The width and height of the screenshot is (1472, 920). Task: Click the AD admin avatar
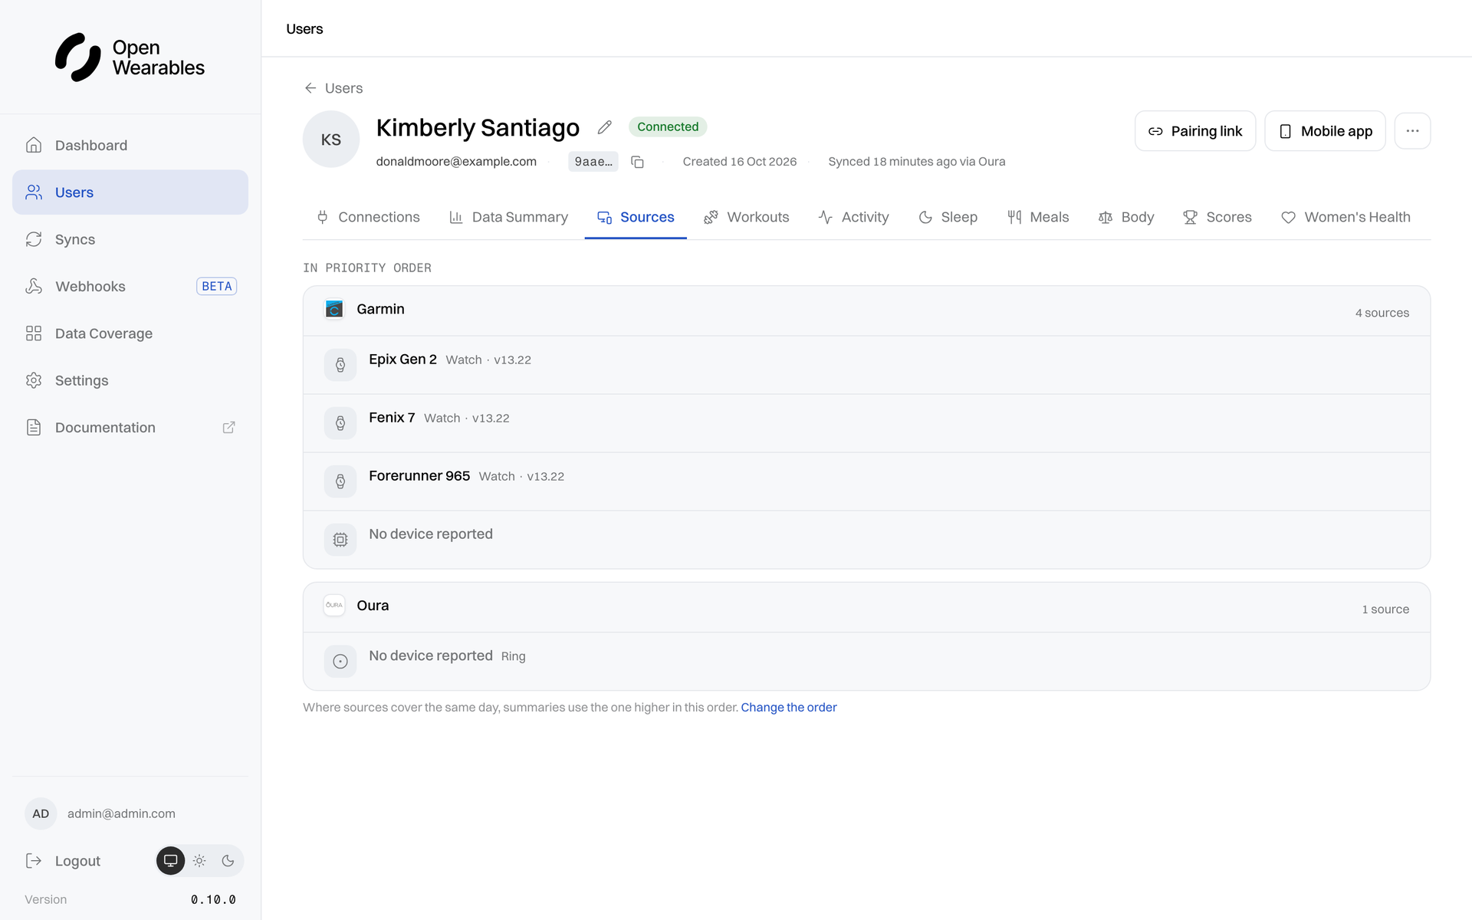coord(41,813)
